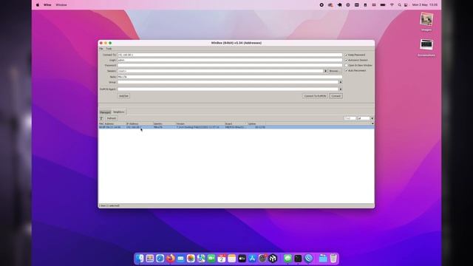
Task: Open the Tools menu in WinBox
Action: click(x=109, y=49)
